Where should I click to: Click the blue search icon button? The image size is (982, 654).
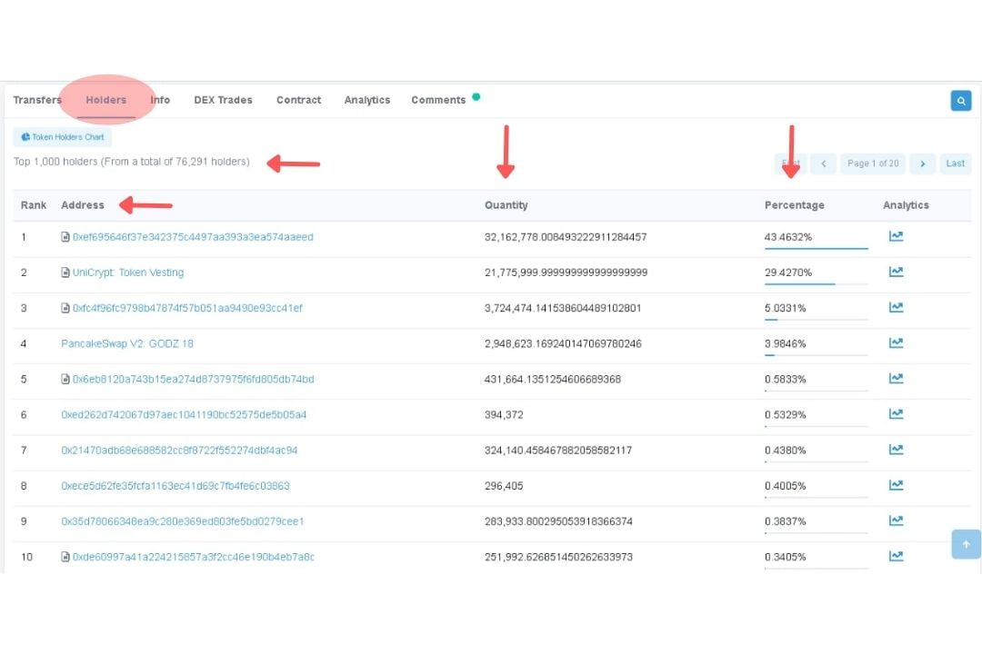pos(961,101)
